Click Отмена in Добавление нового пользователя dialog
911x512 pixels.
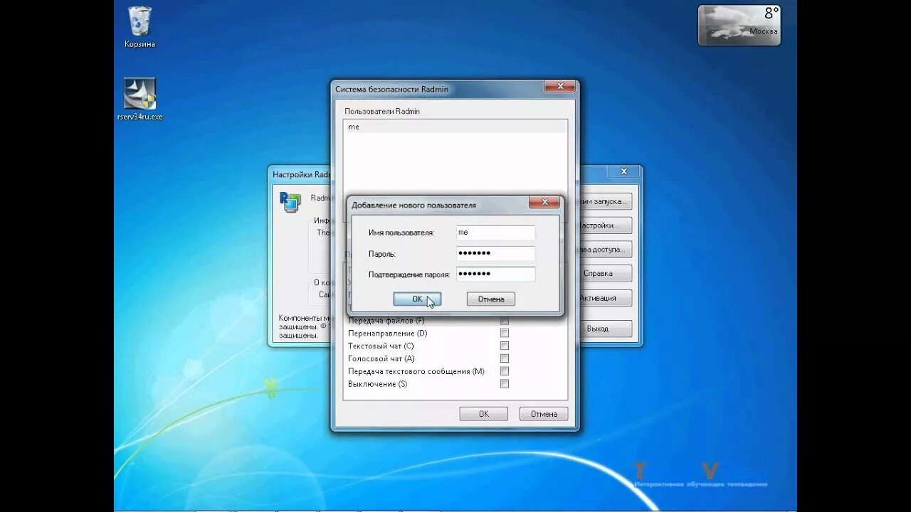point(490,299)
